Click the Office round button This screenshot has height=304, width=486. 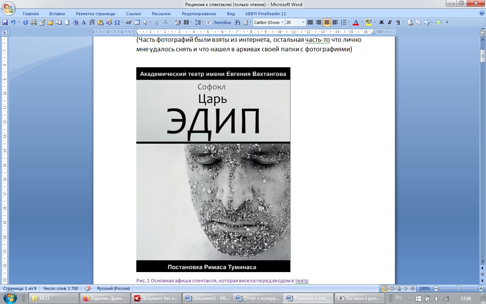pyautogui.click(x=8, y=8)
